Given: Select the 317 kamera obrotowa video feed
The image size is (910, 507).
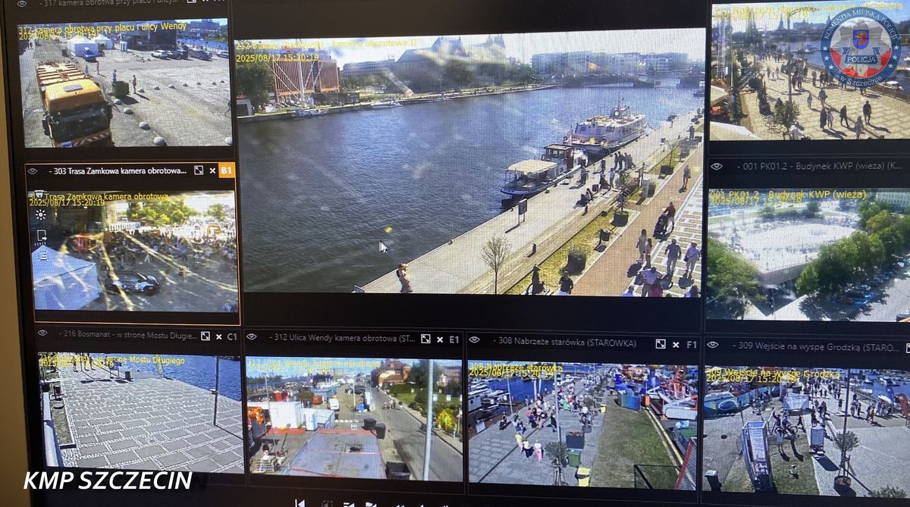Looking at the screenshot, I should click(x=125, y=83).
